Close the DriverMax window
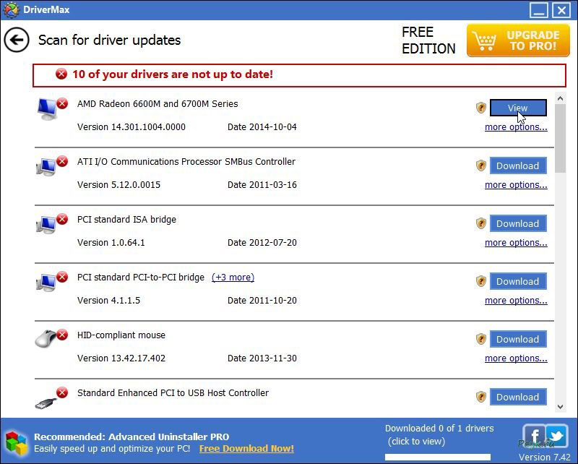 561,10
